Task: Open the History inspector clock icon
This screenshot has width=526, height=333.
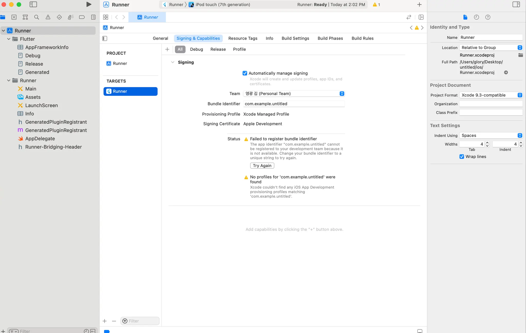Action: point(476,17)
